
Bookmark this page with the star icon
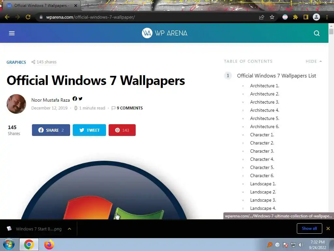pyautogui.click(x=272, y=17)
